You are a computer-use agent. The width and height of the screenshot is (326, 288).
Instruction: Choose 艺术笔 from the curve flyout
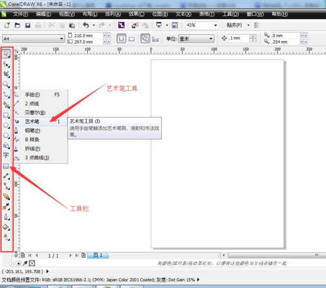click(x=40, y=121)
